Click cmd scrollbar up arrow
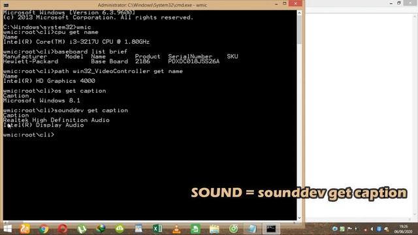The height and width of the screenshot is (235, 418). [299, 13]
